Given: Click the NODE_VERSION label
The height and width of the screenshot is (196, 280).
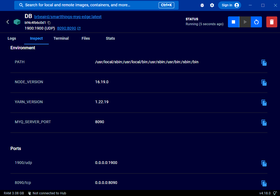Looking at the screenshot, I should tap(29, 82).
